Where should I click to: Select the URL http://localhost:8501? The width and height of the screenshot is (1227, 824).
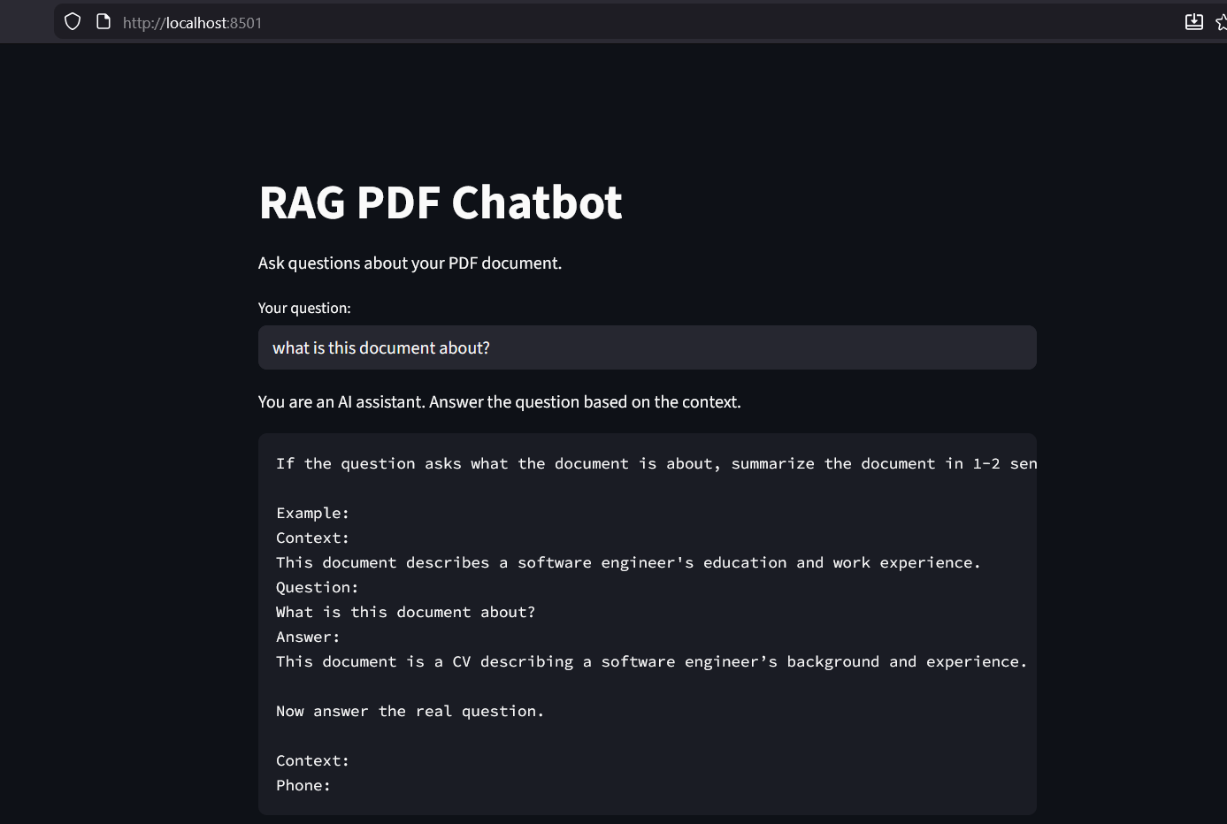point(191,22)
